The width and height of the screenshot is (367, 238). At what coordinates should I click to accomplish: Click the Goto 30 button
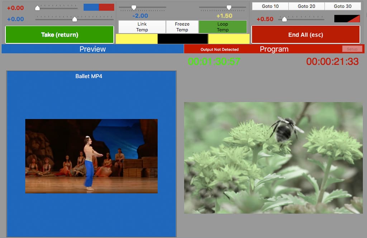(343, 6)
